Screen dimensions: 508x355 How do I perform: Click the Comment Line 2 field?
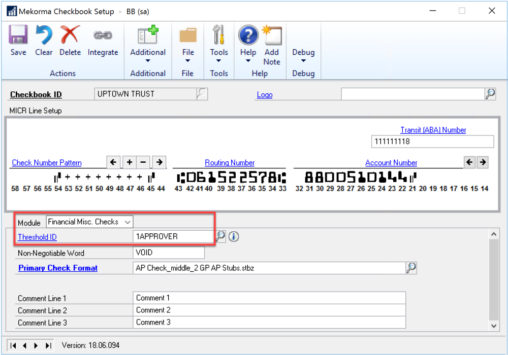tap(269, 310)
